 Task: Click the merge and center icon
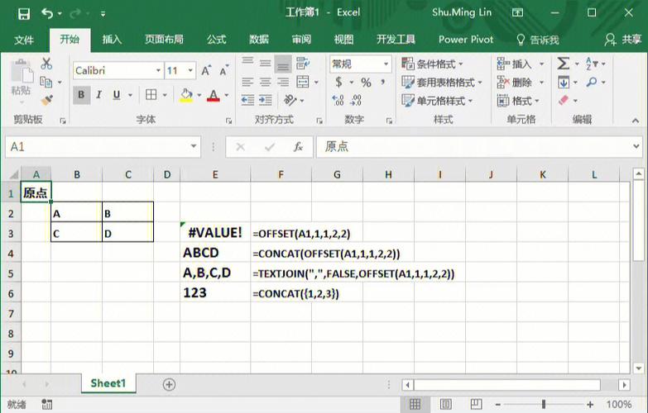(303, 82)
